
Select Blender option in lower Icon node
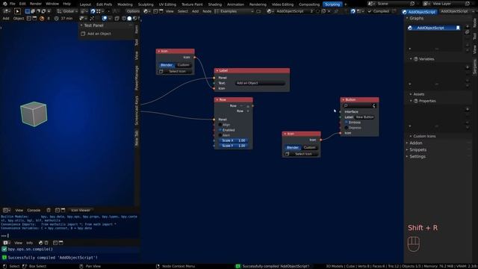pyautogui.click(x=293, y=147)
